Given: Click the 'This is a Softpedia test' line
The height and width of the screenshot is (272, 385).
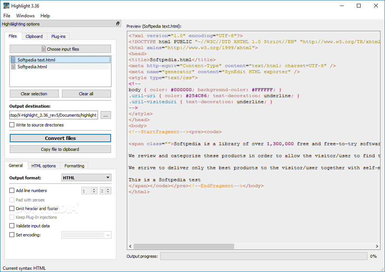Looking at the screenshot, I should tap(164, 180).
